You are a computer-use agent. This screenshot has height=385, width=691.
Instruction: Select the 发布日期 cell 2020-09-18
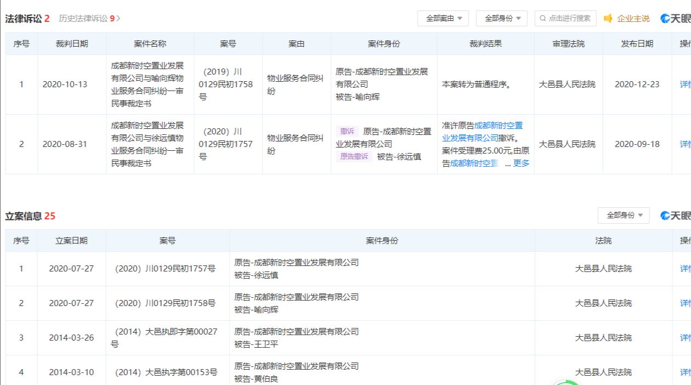(x=637, y=144)
